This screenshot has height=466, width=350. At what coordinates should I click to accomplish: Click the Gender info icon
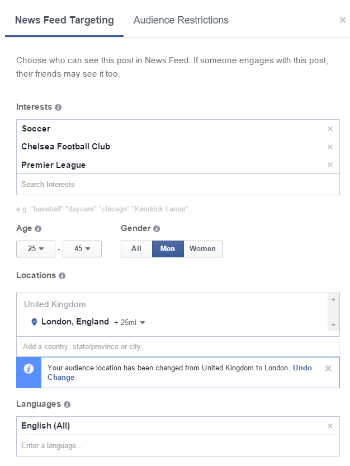[x=157, y=229]
